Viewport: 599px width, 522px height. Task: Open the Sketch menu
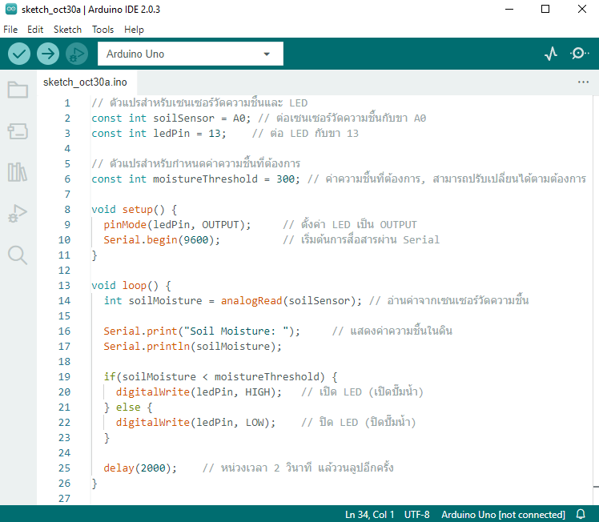pyautogui.click(x=67, y=30)
